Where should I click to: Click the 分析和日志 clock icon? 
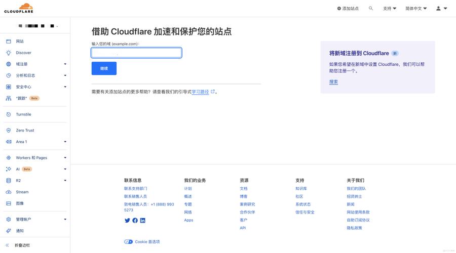pyautogui.click(x=9, y=75)
